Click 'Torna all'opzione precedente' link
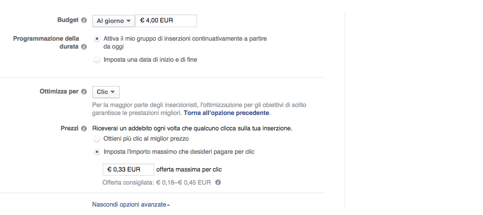The height and width of the screenshot is (215, 483). (x=226, y=113)
